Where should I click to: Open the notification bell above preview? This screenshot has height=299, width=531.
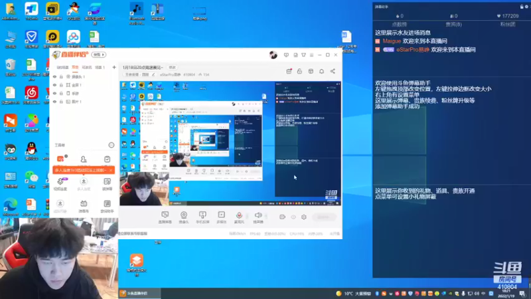(321, 71)
